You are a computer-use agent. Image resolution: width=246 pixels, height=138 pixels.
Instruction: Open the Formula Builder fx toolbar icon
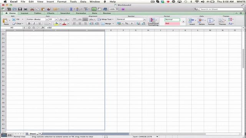pyautogui.click(x=94, y=9)
